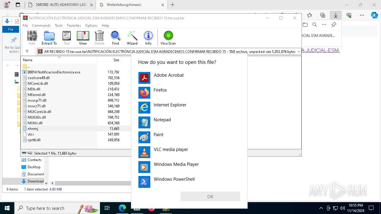Screen dimensions: 381x214
Task: Open WinRAR Favorites menu
Action: click(74, 26)
